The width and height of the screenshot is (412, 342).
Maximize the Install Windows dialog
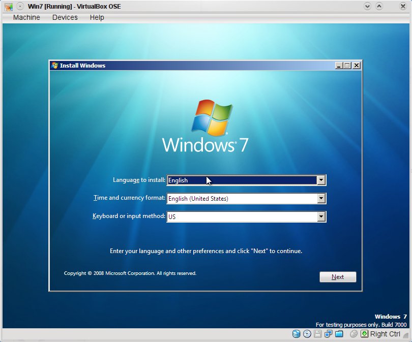(x=347, y=66)
